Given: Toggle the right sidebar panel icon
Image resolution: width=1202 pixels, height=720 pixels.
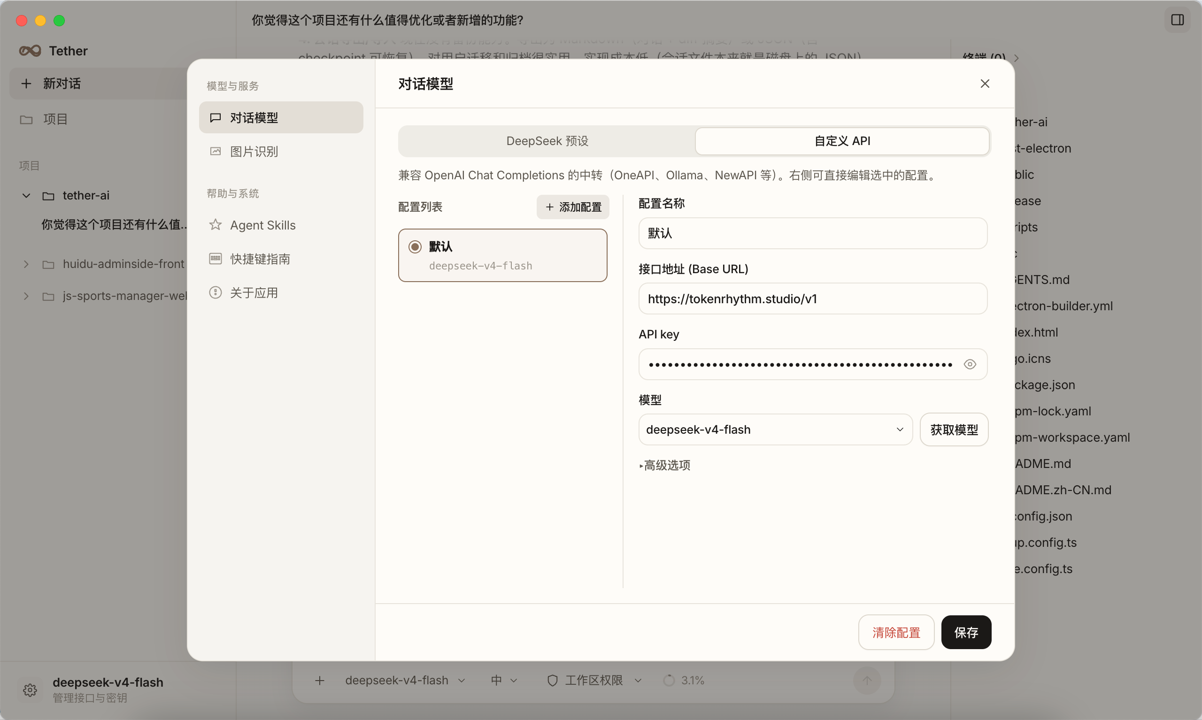Looking at the screenshot, I should (x=1177, y=20).
